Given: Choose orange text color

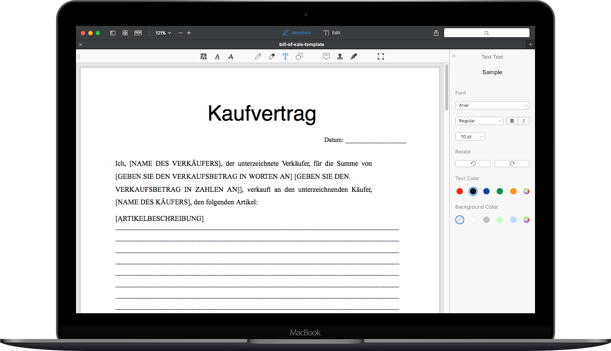Looking at the screenshot, I should click(513, 191).
